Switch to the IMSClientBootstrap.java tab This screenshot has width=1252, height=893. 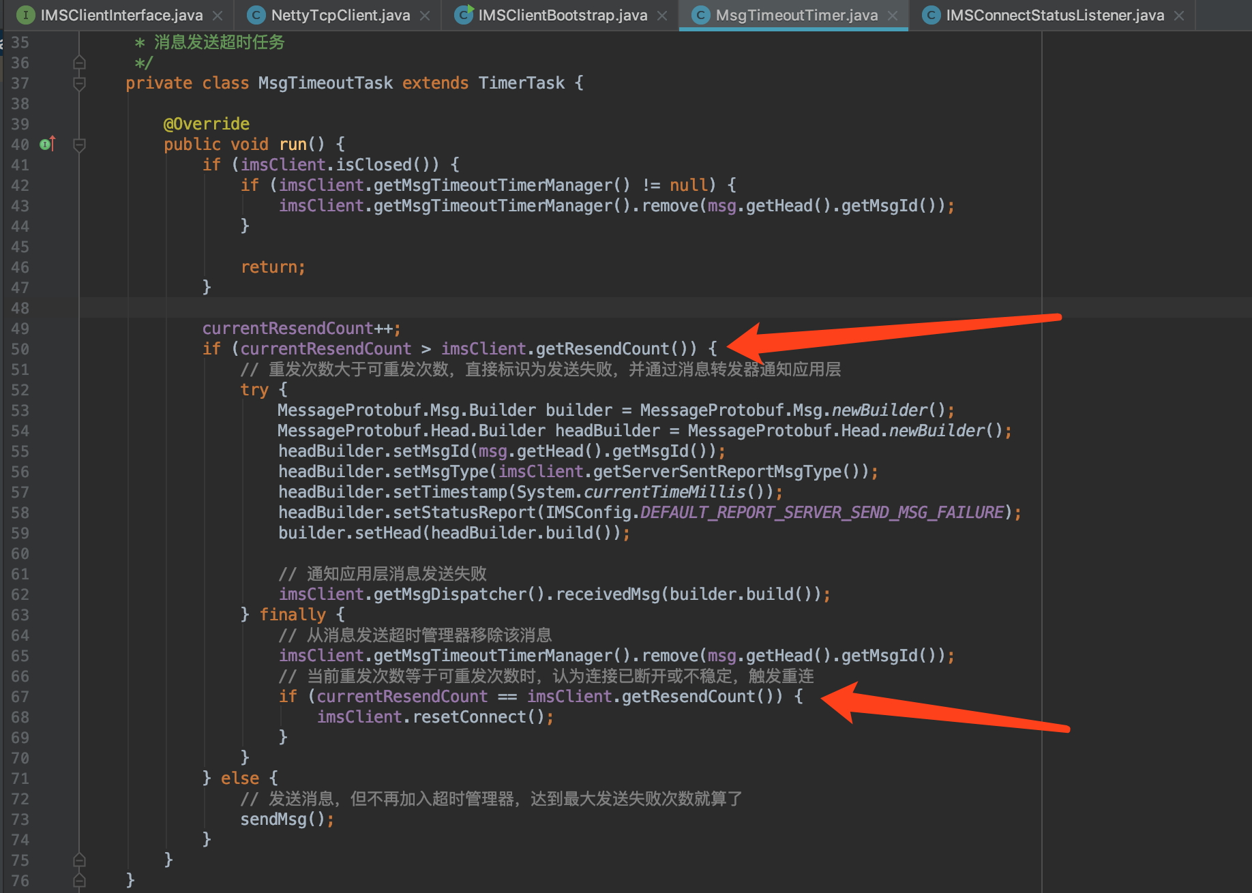pyautogui.click(x=562, y=14)
